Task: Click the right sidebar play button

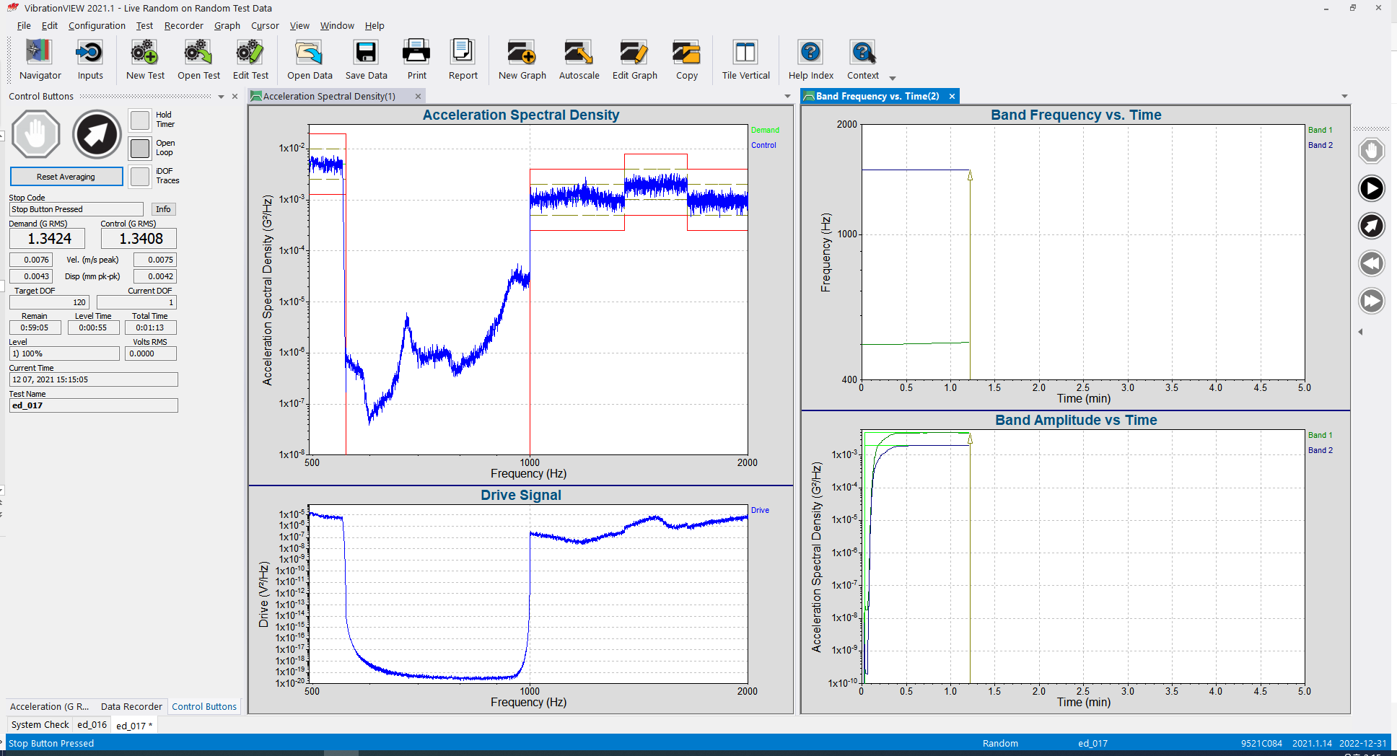Action: point(1371,188)
